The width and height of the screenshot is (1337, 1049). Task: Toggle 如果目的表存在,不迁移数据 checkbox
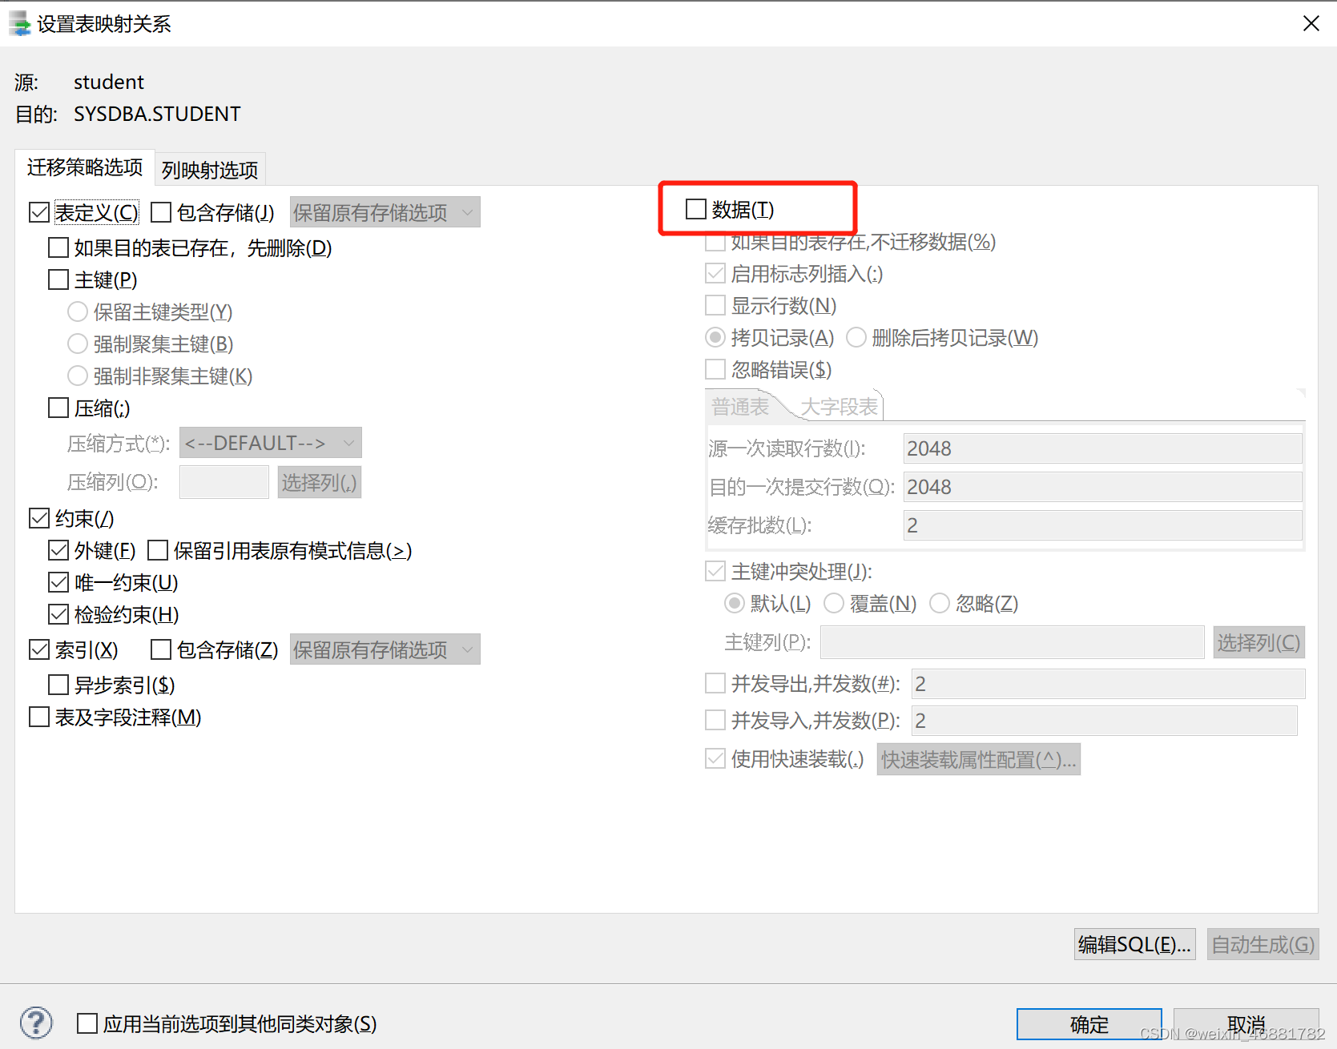[715, 241]
